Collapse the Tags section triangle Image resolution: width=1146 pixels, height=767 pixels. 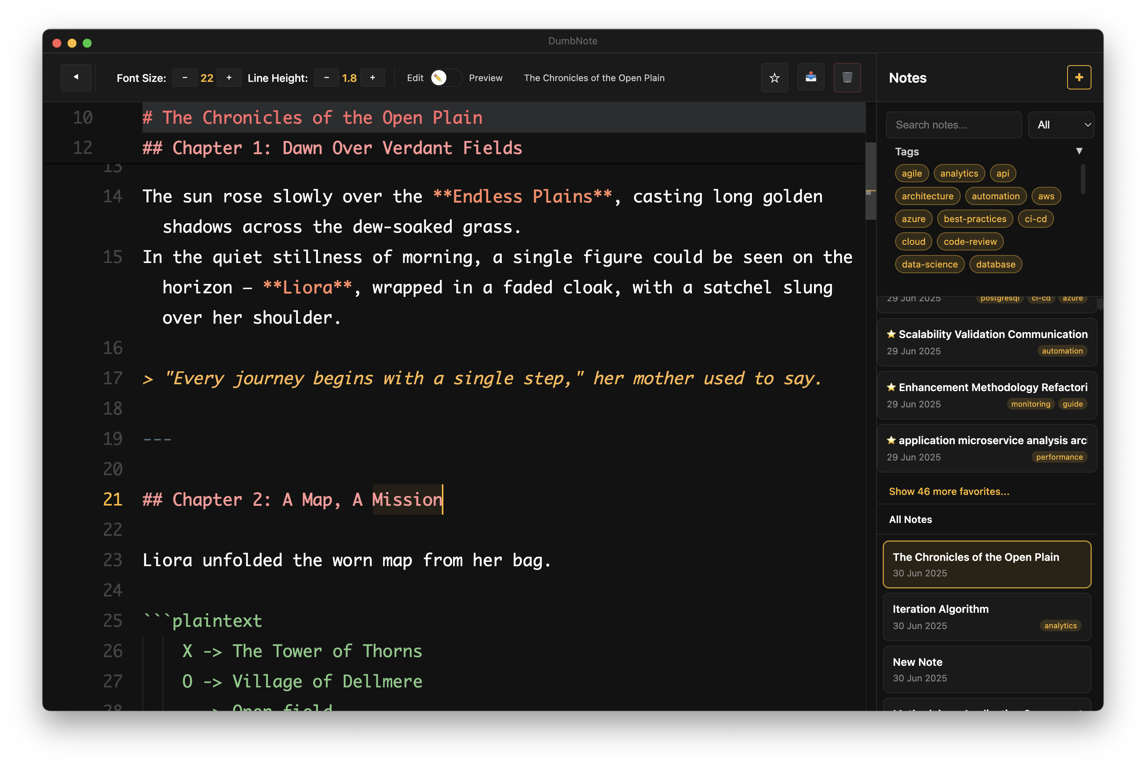pyautogui.click(x=1079, y=151)
